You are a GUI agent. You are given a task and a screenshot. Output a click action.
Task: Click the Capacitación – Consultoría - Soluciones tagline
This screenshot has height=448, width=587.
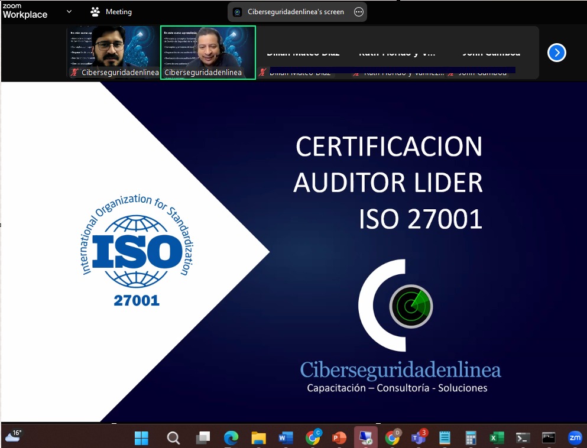click(397, 388)
